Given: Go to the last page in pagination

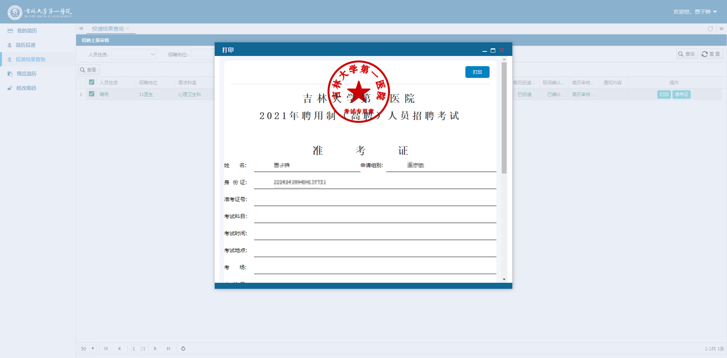Looking at the screenshot, I should coord(168,349).
